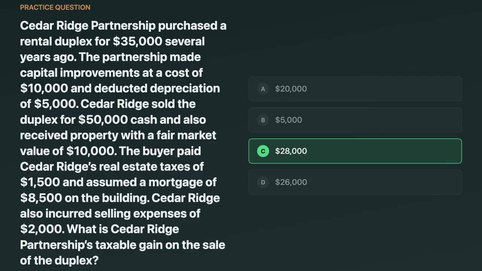The height and width of the screenshot is (271, 482).
Task: Click the $26,000 answer text
Action: coord(291,182)
